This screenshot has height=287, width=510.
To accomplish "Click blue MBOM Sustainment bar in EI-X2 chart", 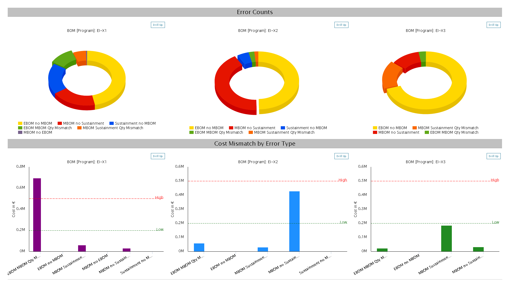I will coord(263,249).
